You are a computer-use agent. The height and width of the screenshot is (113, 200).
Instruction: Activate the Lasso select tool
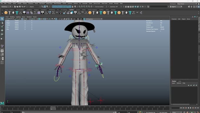click(x=2, y=23)
